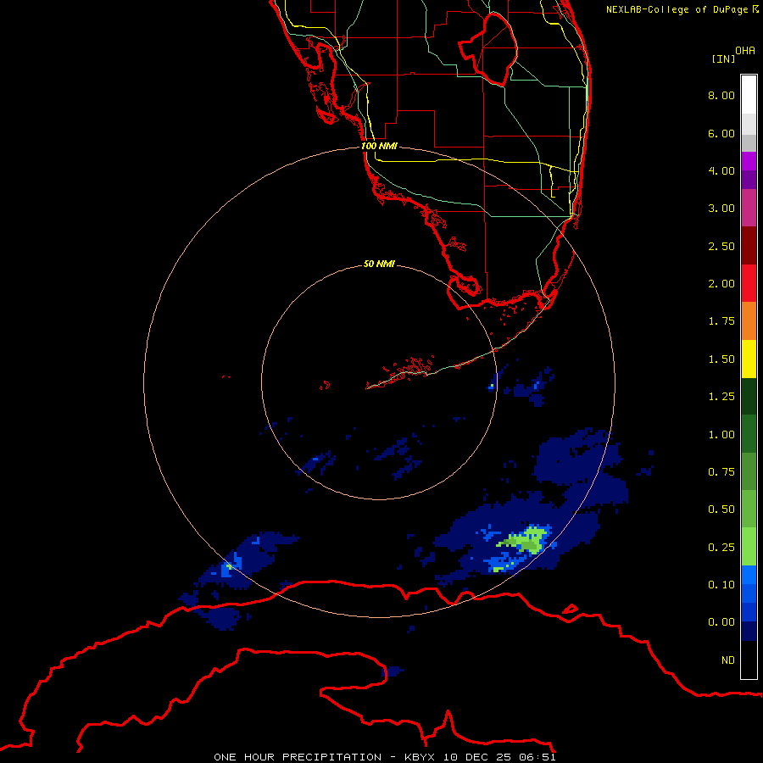Pick the bright light-green 0.25 legend swatch
The width and height of the screenshot is (763, 763).
(749, 547)
